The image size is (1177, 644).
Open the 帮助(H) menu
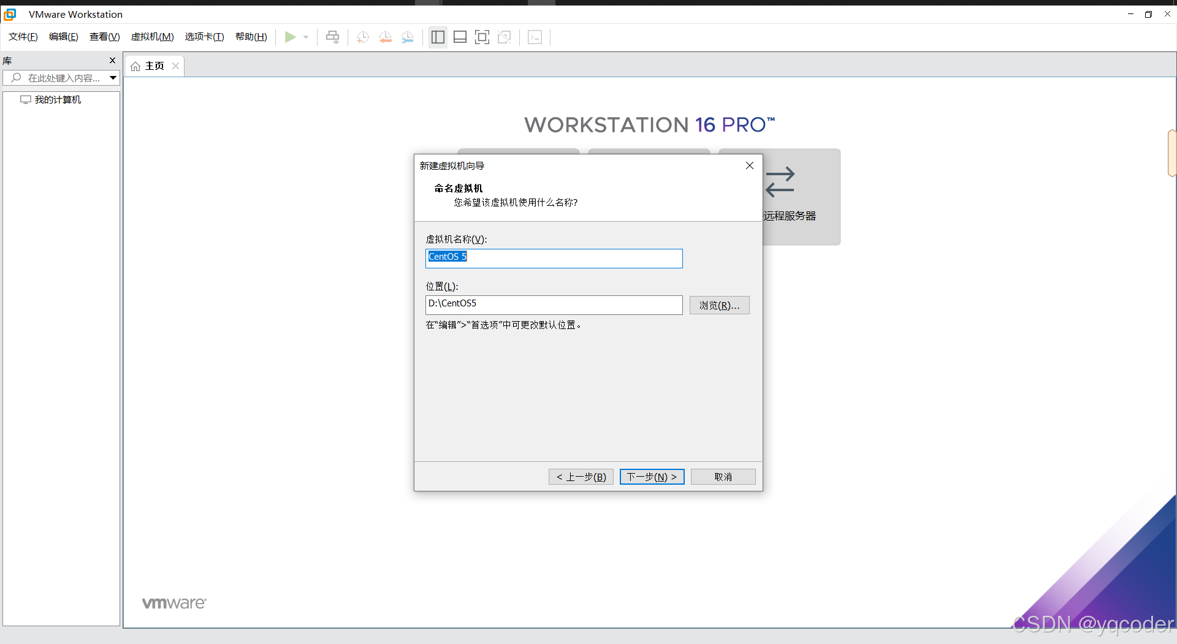tap(251, 37)
